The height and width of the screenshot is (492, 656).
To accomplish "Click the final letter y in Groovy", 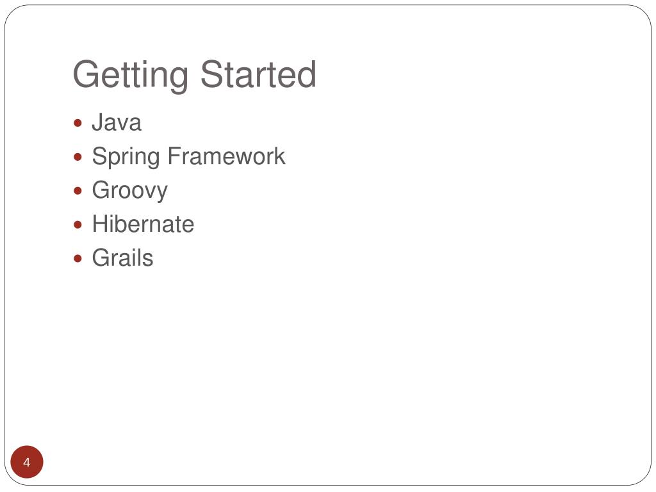I will [x=161, y=193].
